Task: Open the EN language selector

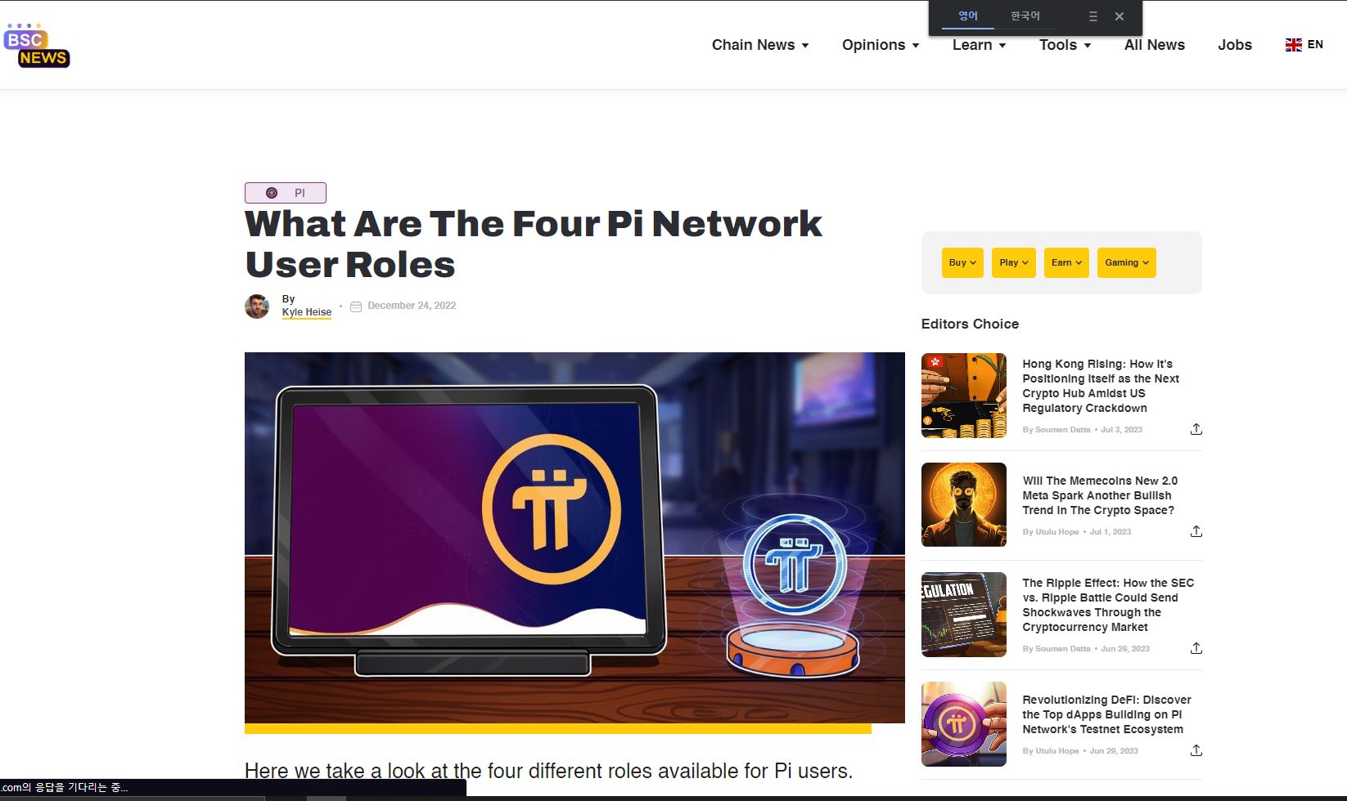Action: click(x=1304, y=45)
